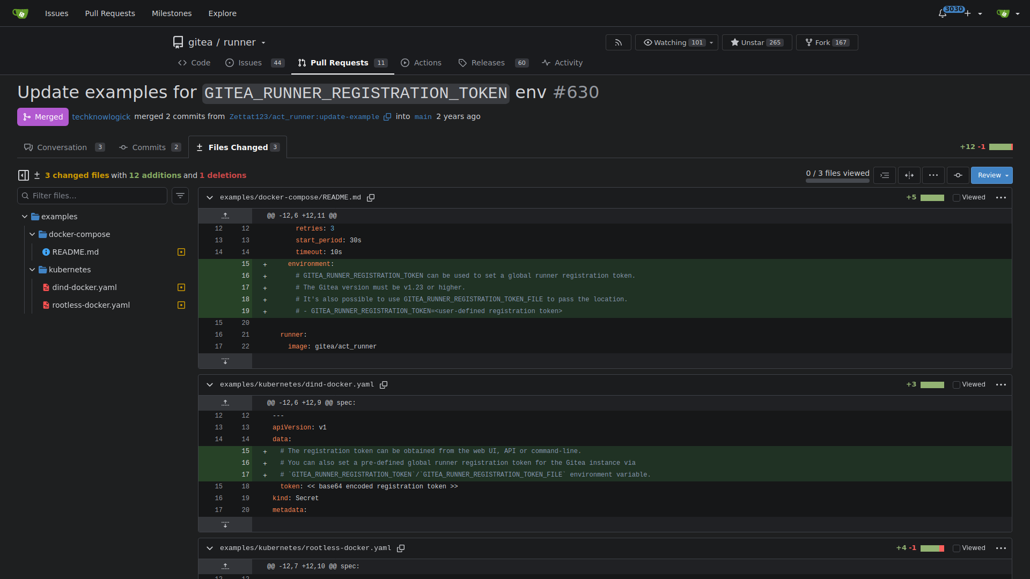
Task: Unstar the repository
Action: [757, 42]
